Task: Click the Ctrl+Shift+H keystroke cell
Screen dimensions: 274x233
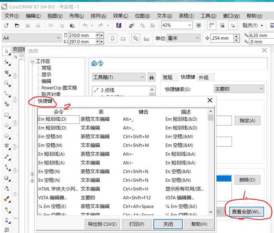Action: [x=136, y=189]
